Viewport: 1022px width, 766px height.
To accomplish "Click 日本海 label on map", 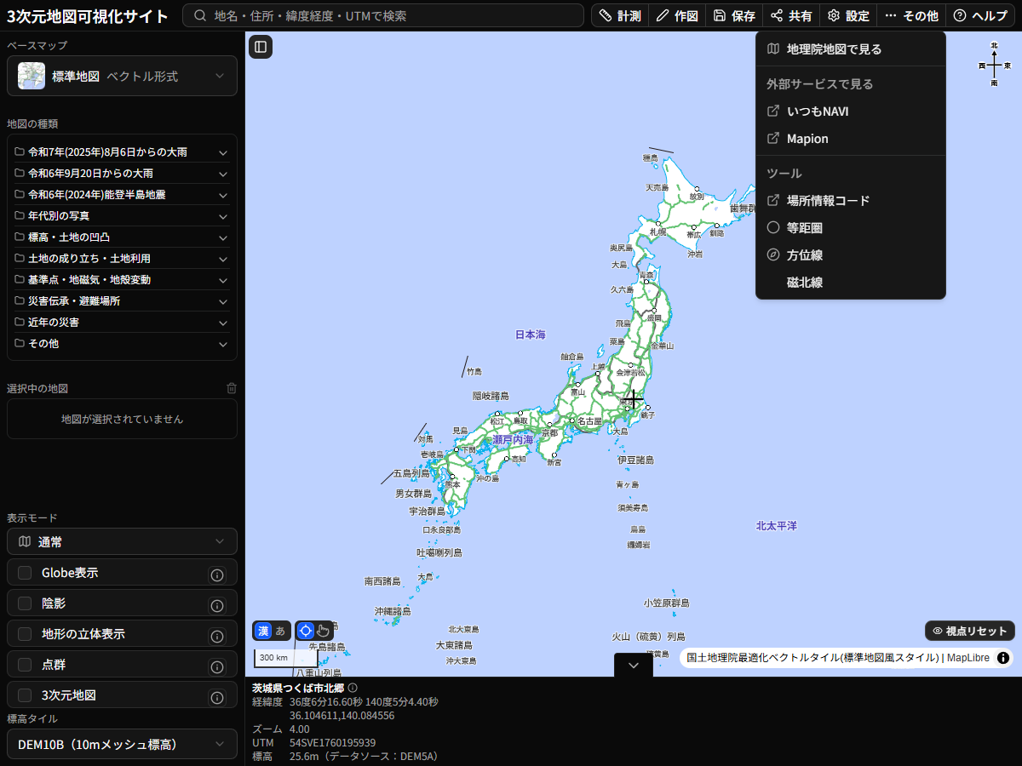I will click(x=530, y=335).
